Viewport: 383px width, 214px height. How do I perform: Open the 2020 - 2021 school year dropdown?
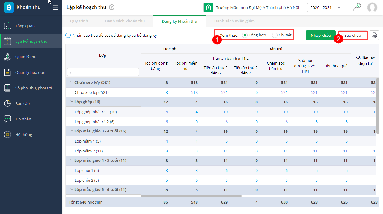[x=325, y=7]
